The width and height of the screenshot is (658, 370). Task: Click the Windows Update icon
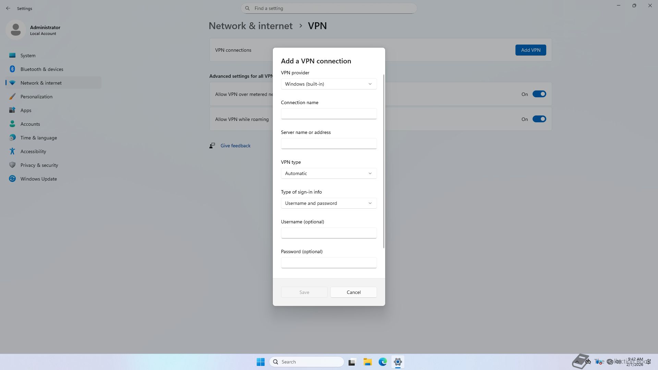pyautogui.click(x=12, y=179)
